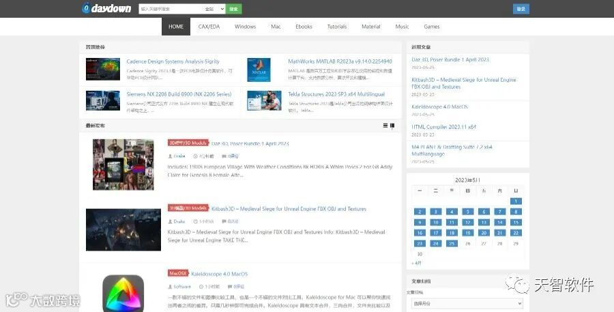614x312 pixels.
Task: Select calendar day 25
Action: click(x=452, y=244)
